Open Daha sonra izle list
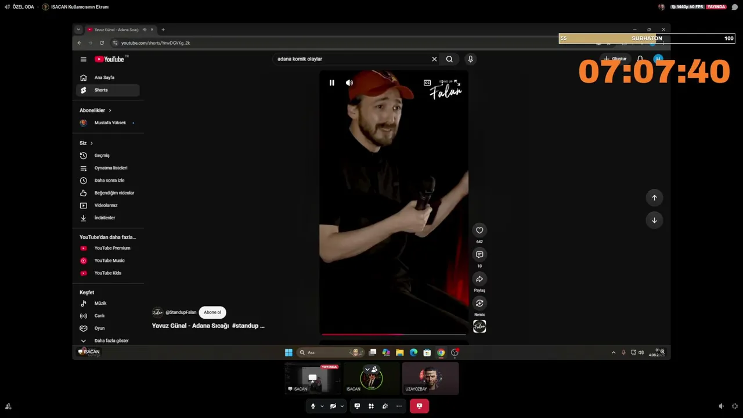743x418 pixels. [108, 181]
